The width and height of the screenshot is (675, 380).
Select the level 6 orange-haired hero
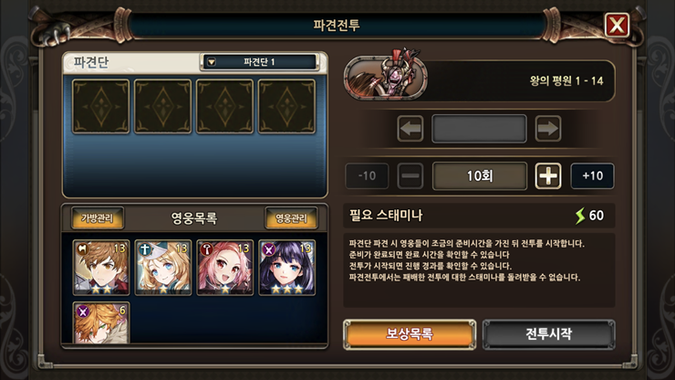(101, 323)
